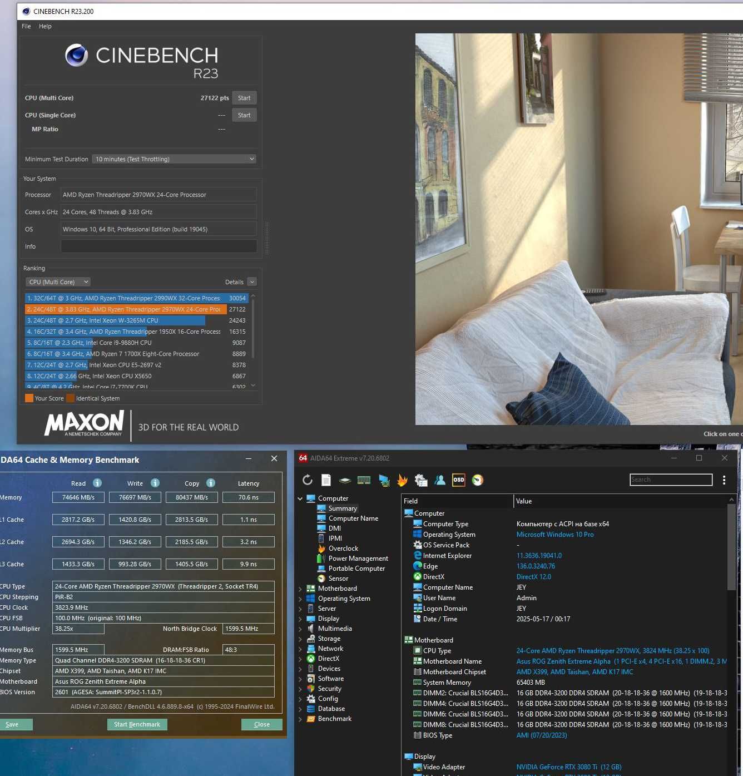Image resolution: width=743 pixels, height=776 pixels.
Task: Click the info icon next to Write
Action: tap(155, 483)
